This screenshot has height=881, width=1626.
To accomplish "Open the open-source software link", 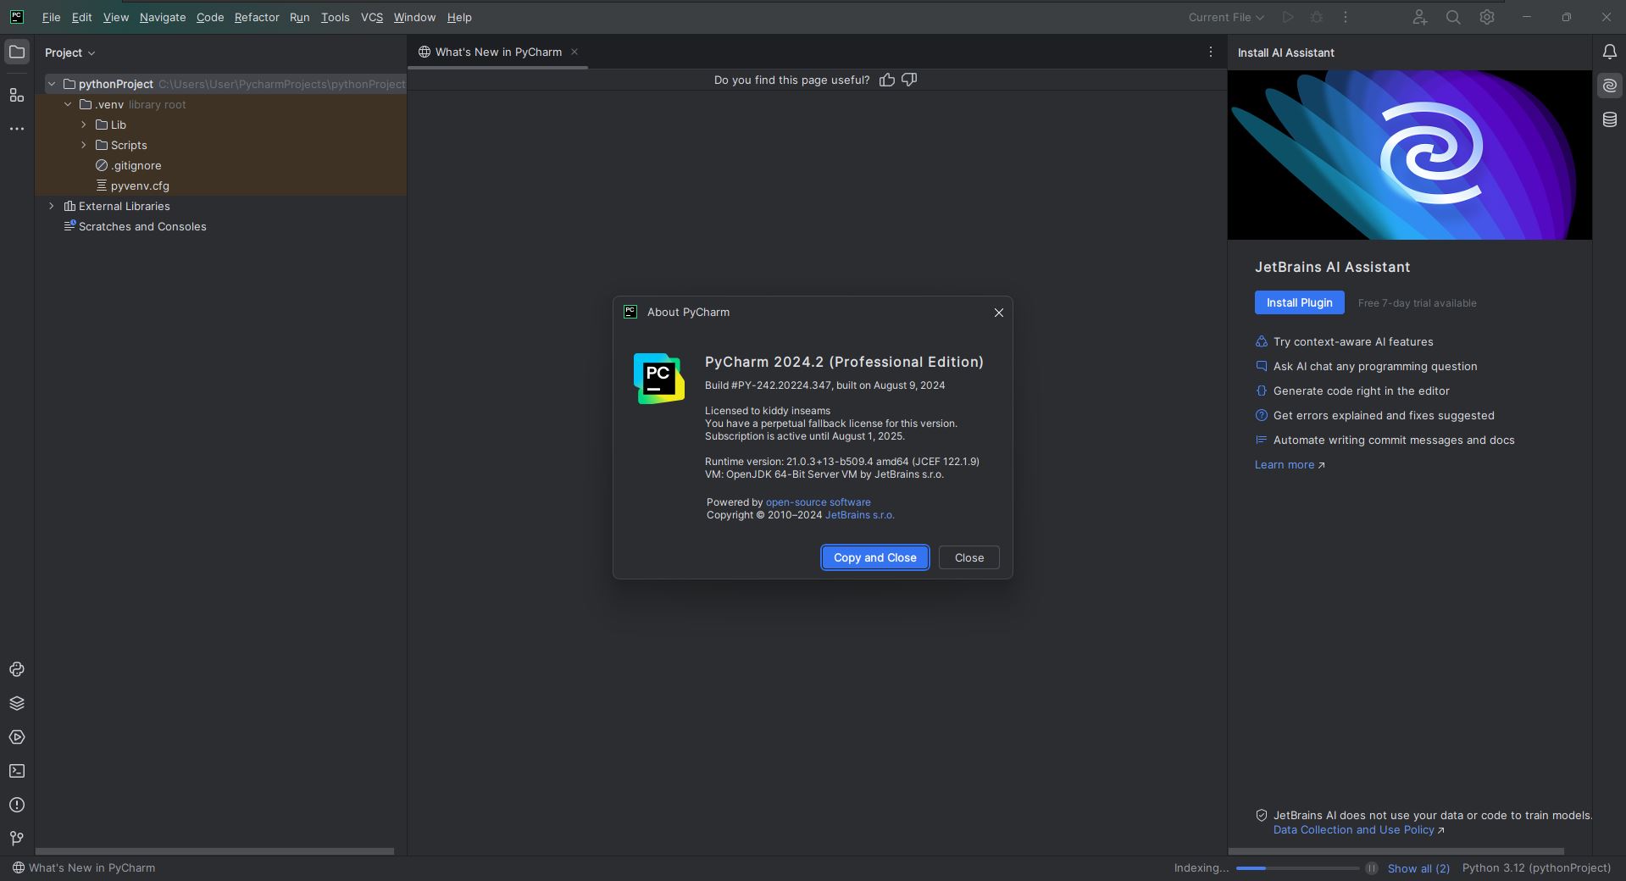I will (x=818, y=502).
